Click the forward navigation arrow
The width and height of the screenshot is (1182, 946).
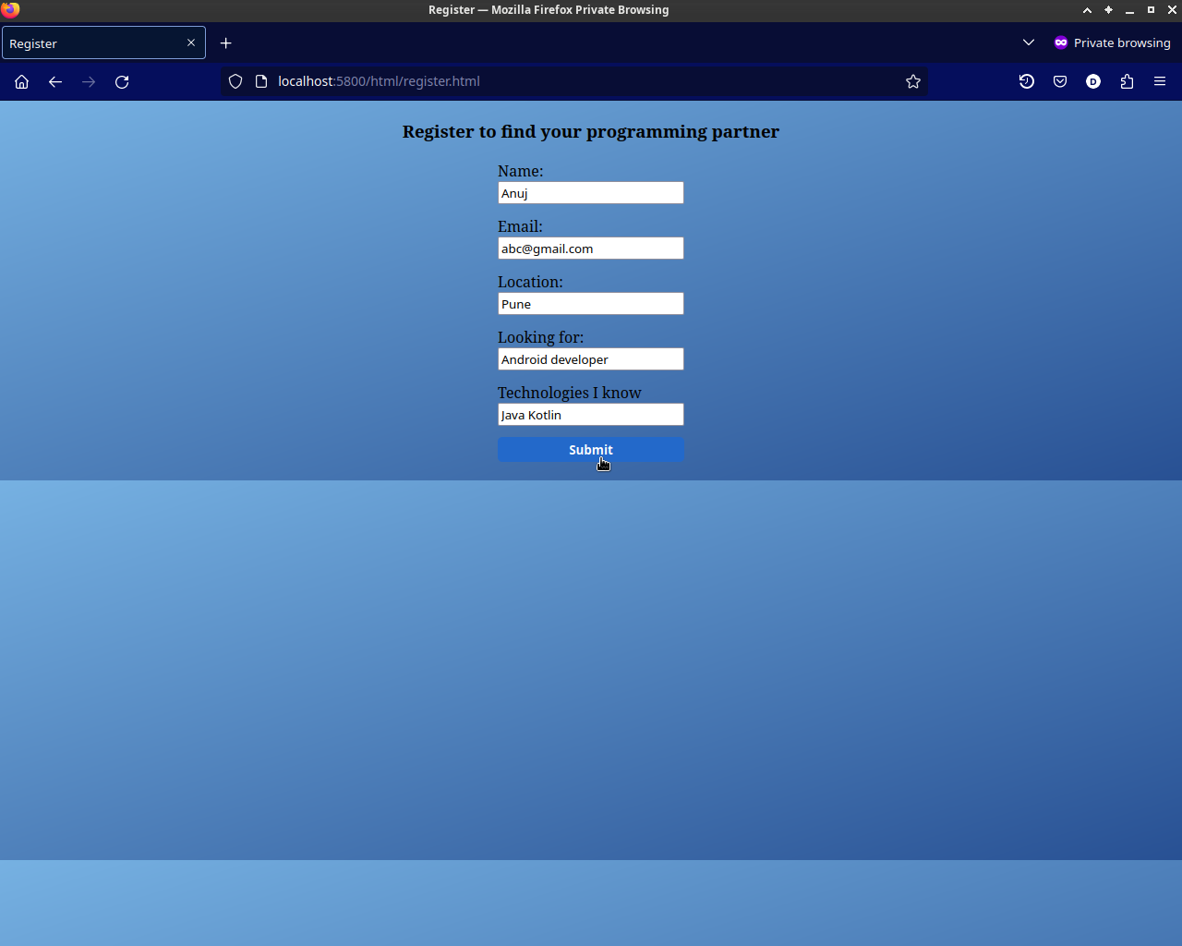coord(89,81)
